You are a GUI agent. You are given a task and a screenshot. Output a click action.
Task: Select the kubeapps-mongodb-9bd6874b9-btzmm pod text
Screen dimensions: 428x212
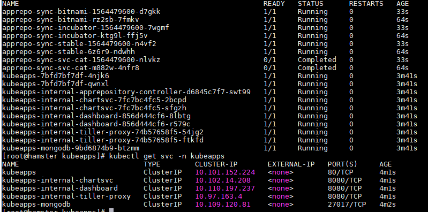pos(71,148)
